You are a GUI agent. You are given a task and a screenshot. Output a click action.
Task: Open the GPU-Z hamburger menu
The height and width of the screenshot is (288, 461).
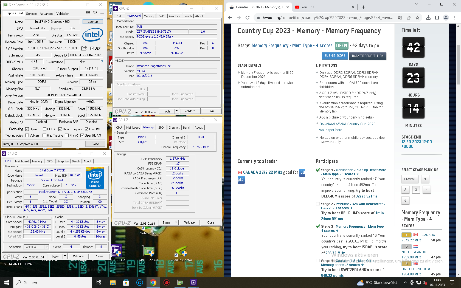[x=102, y=12]
